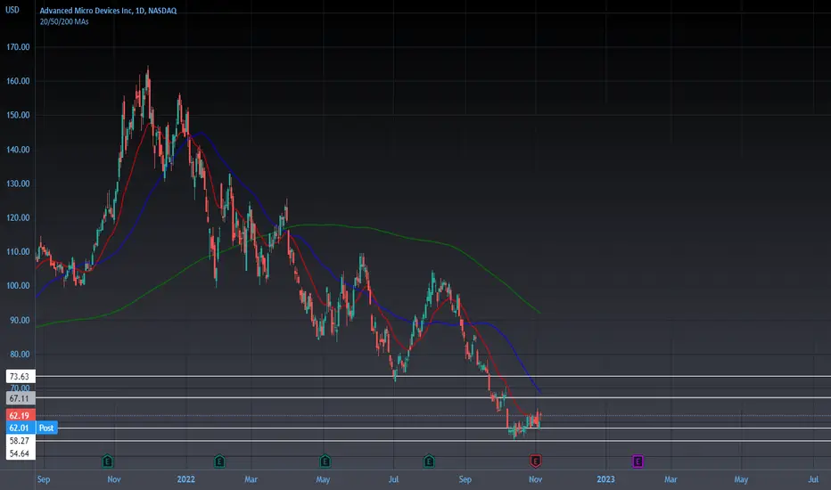Click the Advanced Micro Devices Inc chart title
Screen dimensions: 831x490
tap(108, 11)
